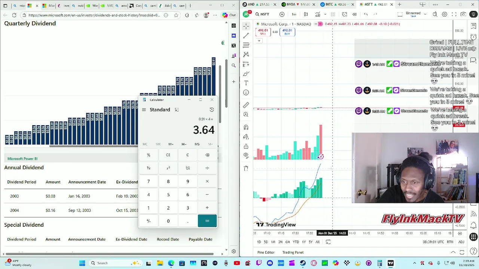Click the SELL 492.01 button
Screen dimensions: 479x269
point(263,32)
